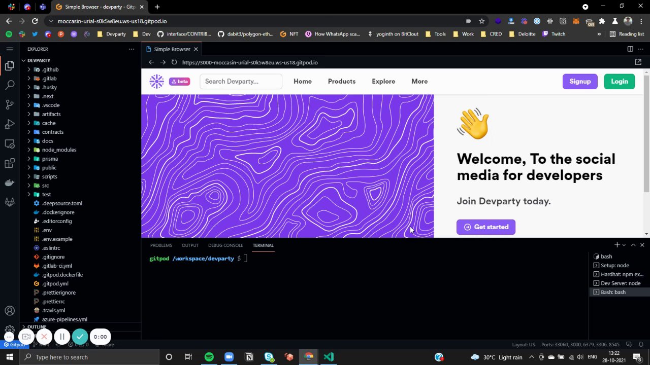
Task: Switch to the OUTPUT panel tab
Action: (x=190, y=245)
